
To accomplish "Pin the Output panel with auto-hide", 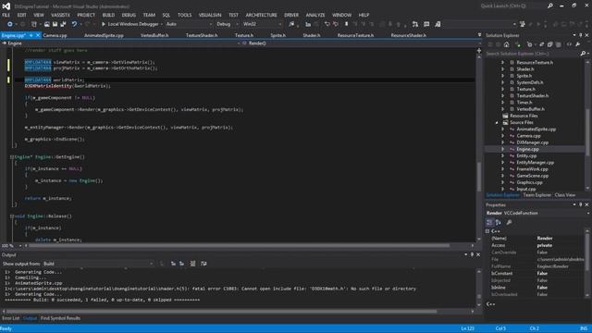I will tap(472, 255).
